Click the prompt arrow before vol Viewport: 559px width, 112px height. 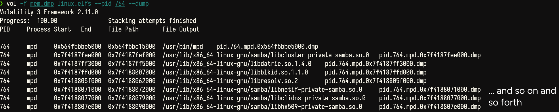2,4
